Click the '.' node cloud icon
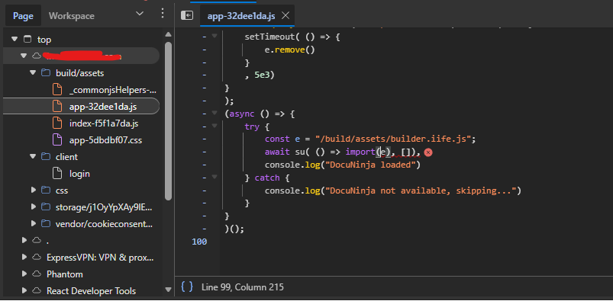The image size is (613, 301). [x=37, y=241]
